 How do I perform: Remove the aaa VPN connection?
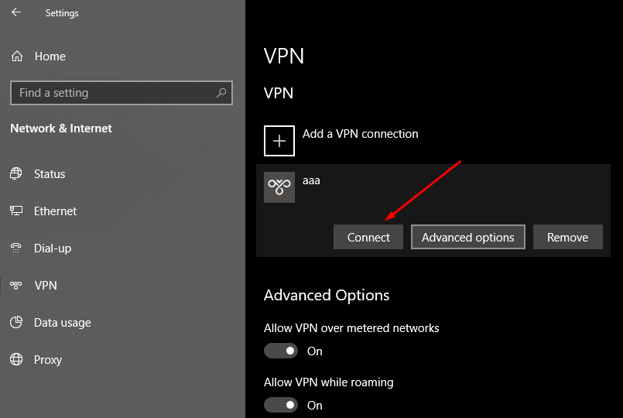pyautogui.click(x=568, y=237)
